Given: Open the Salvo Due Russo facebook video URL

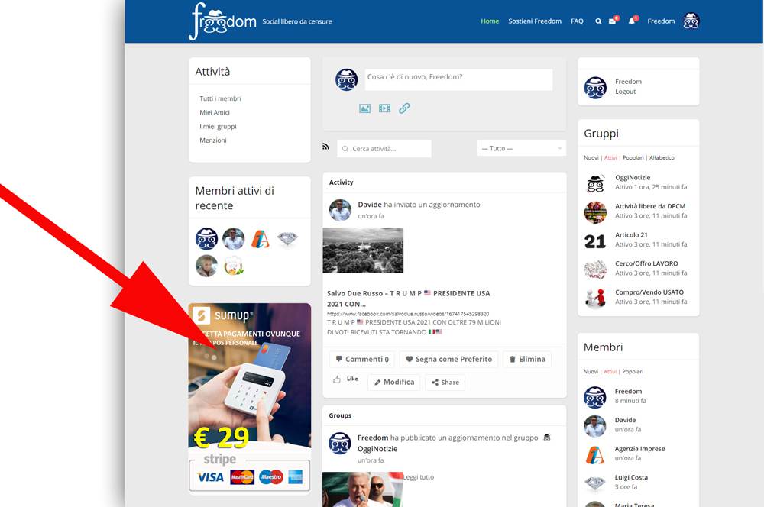Looking at the screenshot, I should [x=408, y=314].
